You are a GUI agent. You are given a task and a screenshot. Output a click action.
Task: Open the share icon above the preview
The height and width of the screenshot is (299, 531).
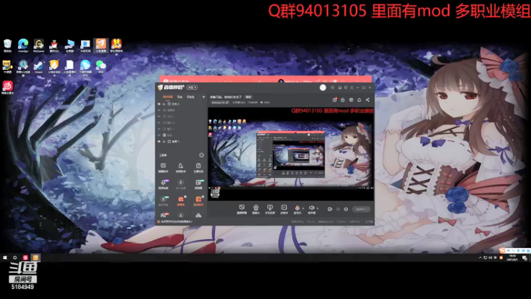coord(368,100)
